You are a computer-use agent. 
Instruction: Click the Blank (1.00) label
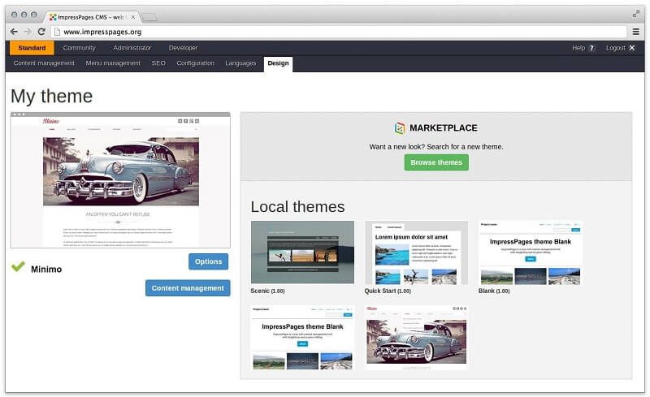(494, 291)
